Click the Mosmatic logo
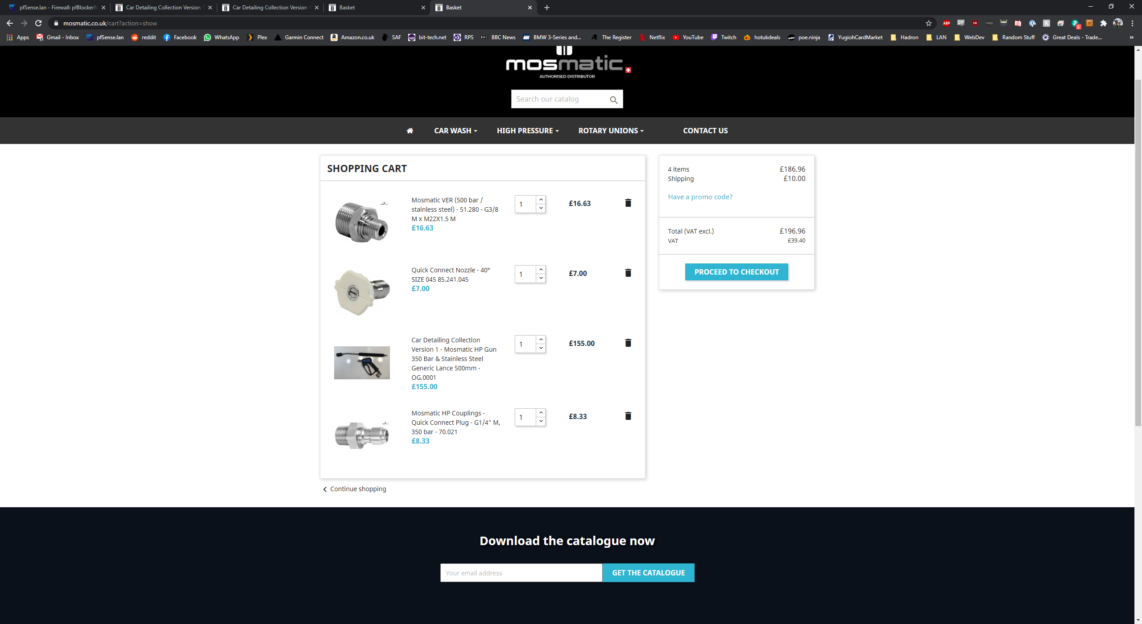This screenshot has height=624, width=1142. pos(567,62)
